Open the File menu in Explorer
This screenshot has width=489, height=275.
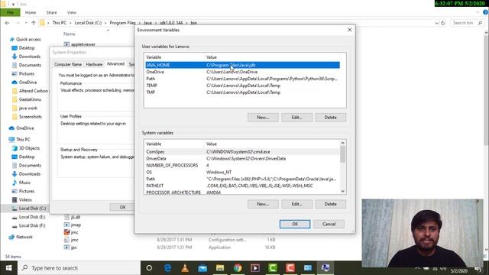10,12
